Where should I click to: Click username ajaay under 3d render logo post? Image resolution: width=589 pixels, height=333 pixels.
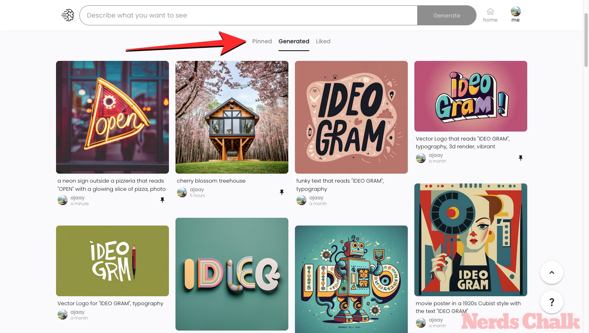tap(436, 155)
